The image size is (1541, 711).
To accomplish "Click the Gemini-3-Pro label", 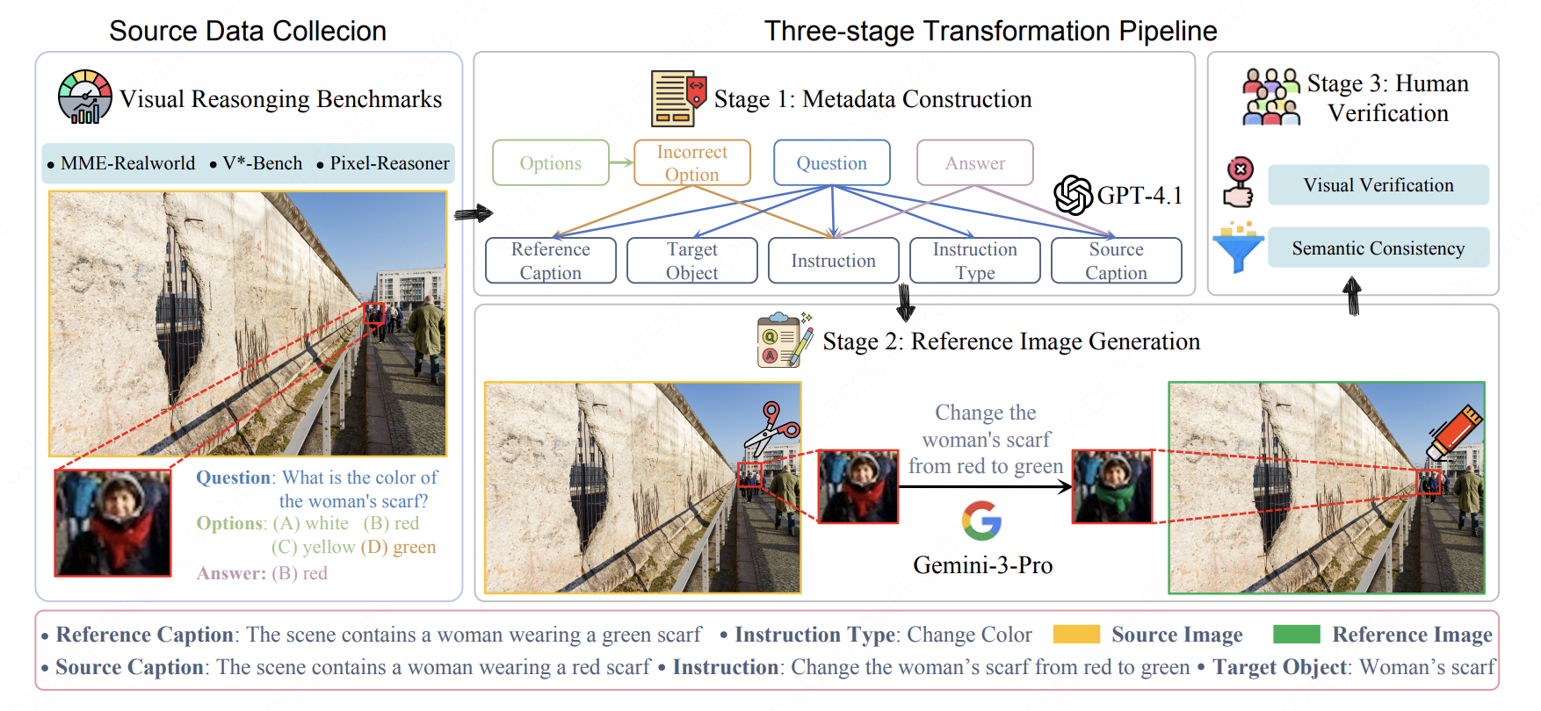I will point(983,564).
